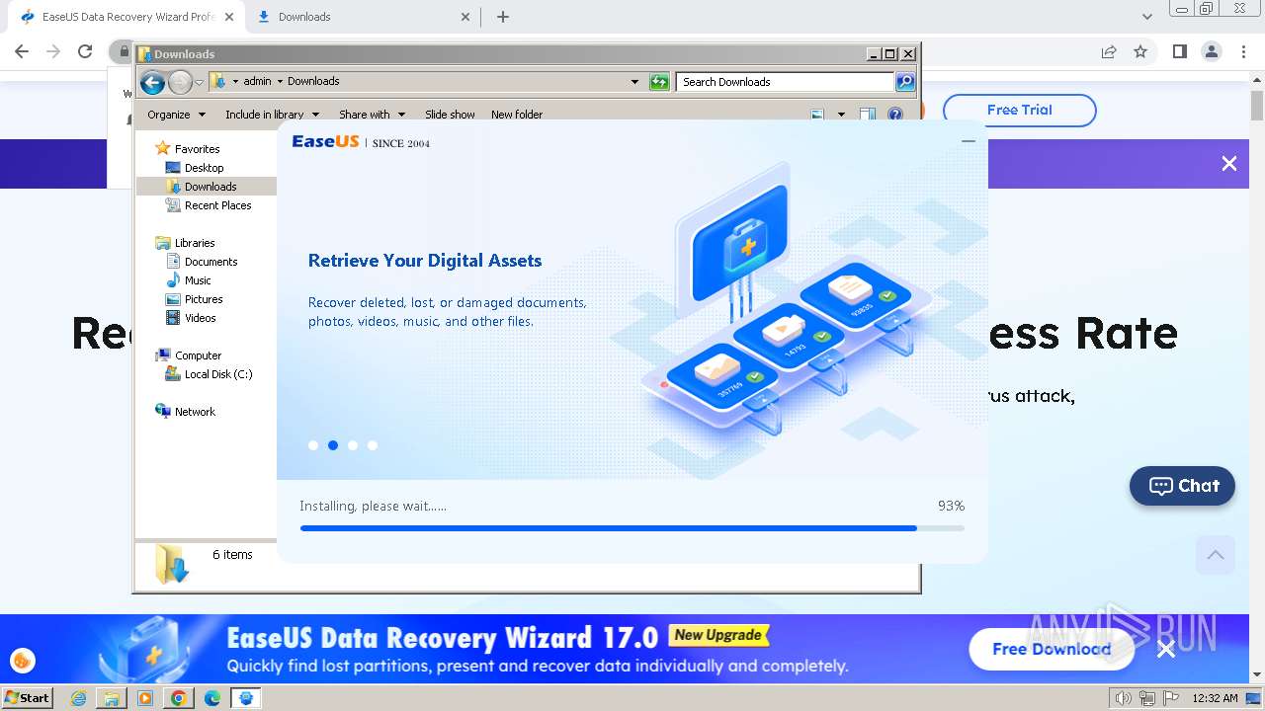
Task: Bookmark this page with the star icon
Action: click(1140, 51)
